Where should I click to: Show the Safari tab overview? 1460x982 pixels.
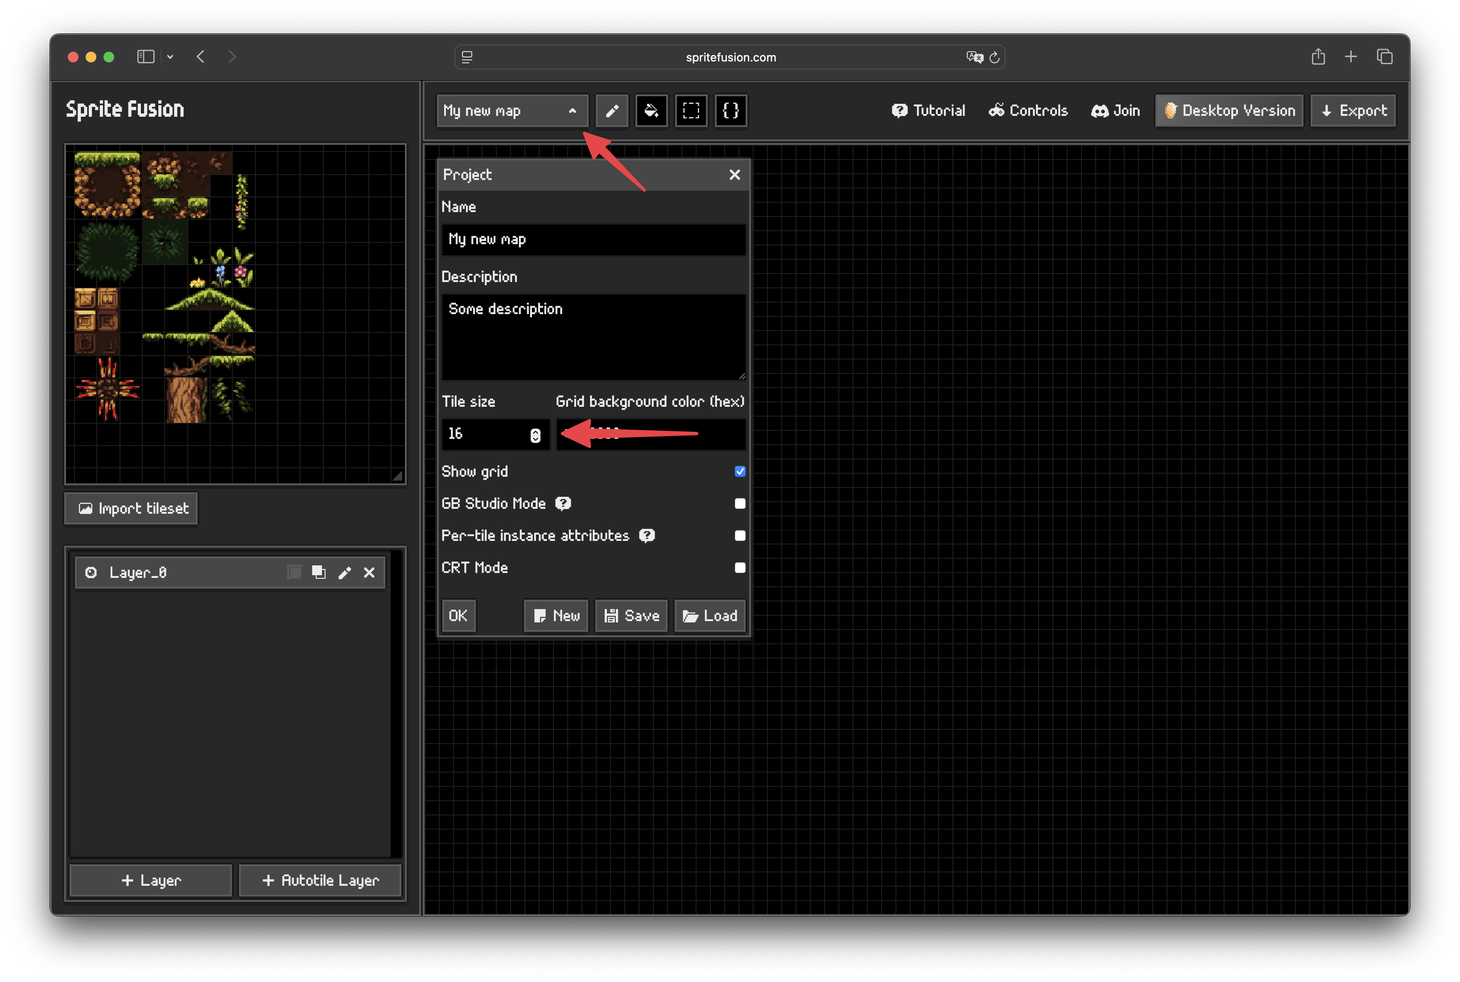tap(1384, 57)
